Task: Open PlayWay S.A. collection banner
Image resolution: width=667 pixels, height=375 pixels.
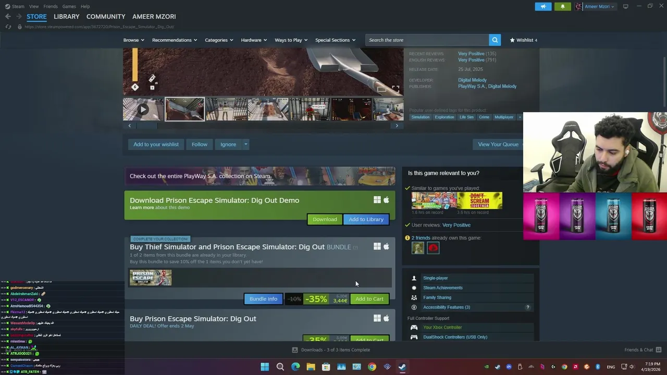Action: (260, 176)
